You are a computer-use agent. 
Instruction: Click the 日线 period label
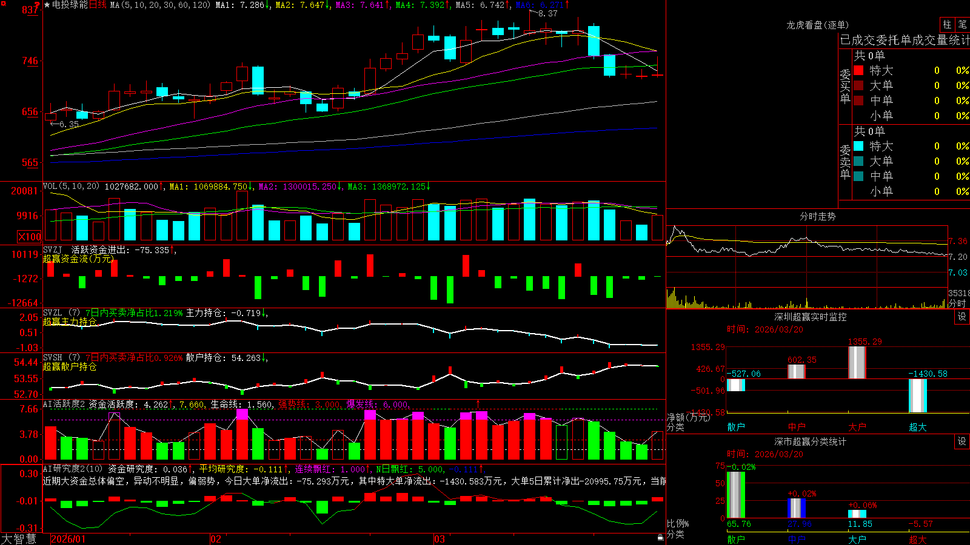(98, 5)
